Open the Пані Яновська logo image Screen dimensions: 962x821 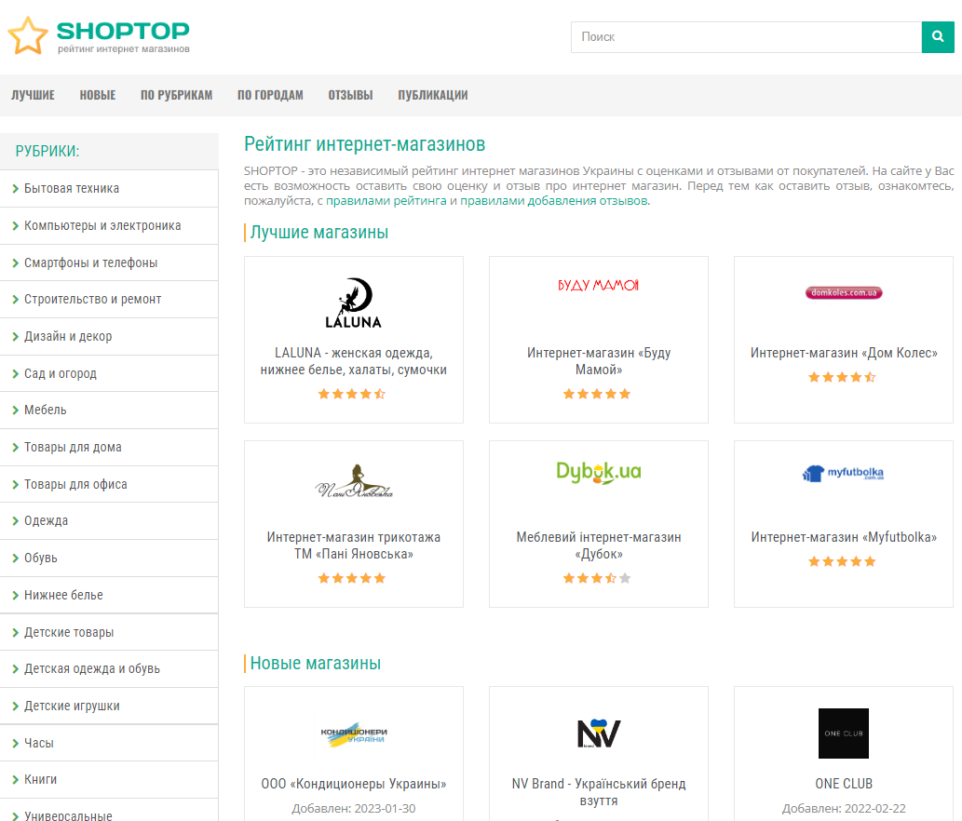[x=353, y=481]
